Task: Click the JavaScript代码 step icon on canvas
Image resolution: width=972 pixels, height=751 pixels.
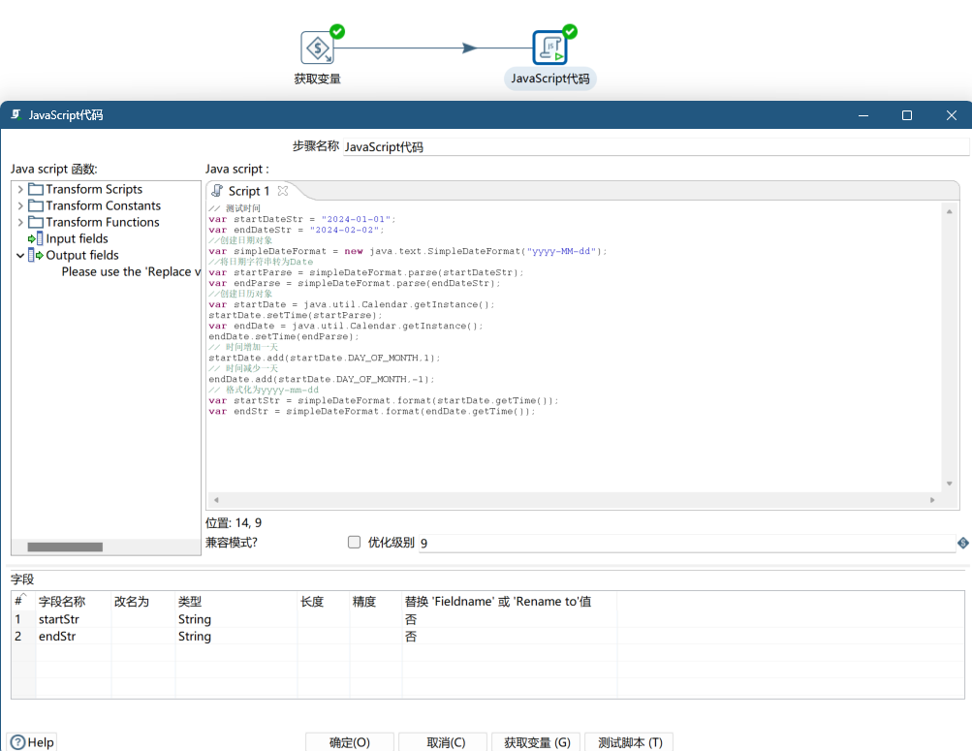Action: click(549, 47)
